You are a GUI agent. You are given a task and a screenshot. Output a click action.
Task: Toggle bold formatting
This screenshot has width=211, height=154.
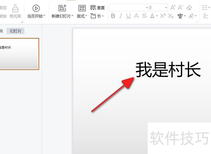[x=113, y=16]
